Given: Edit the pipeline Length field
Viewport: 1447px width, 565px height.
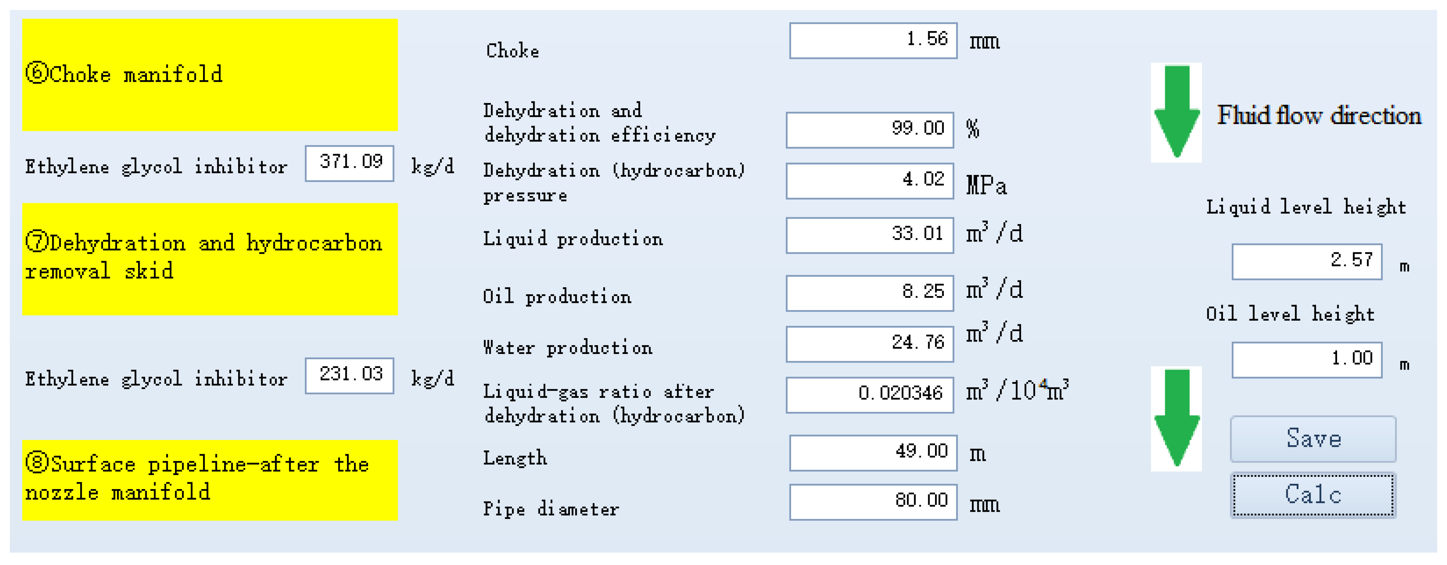Looking at the screenshot, I should 873,453.
